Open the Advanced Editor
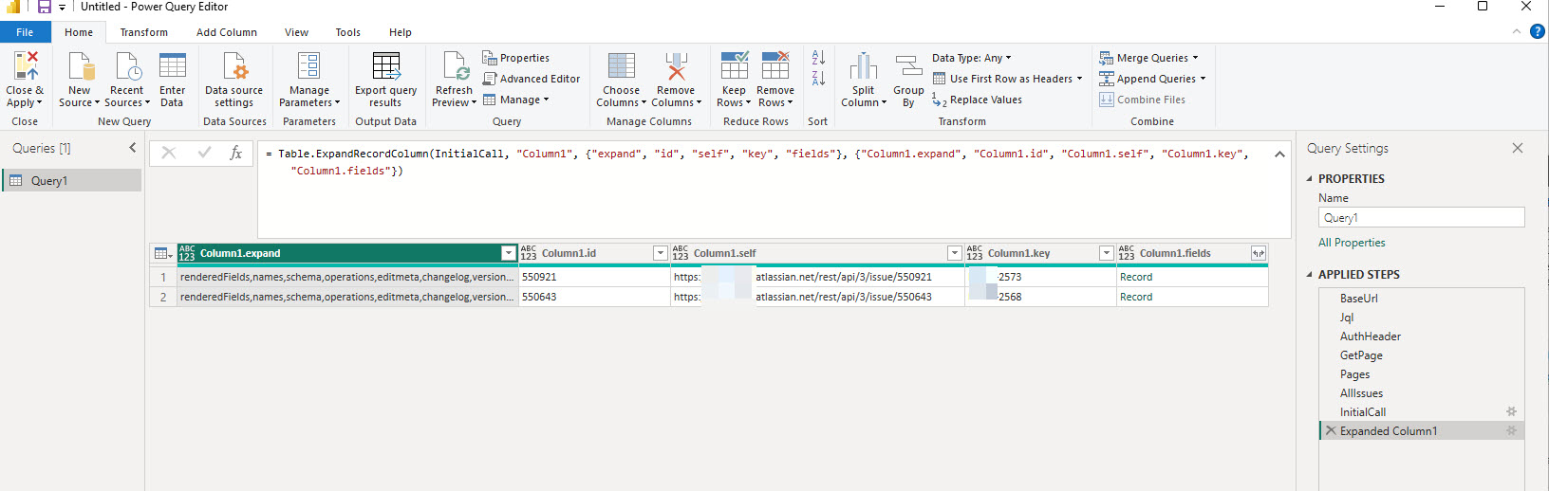 pos(532,79)
